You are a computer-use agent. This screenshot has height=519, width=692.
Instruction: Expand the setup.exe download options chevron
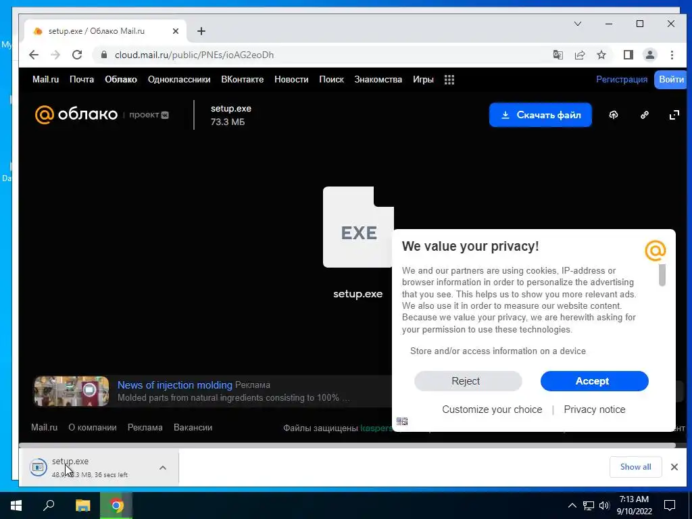click(163, 468)
